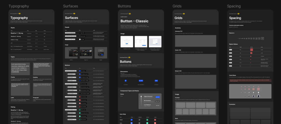Click the large Grids heading inside the Grids frame
Image resolution: width=281 pixels, height=124 pixels.
pyautogui.click(x=178, y=18)
